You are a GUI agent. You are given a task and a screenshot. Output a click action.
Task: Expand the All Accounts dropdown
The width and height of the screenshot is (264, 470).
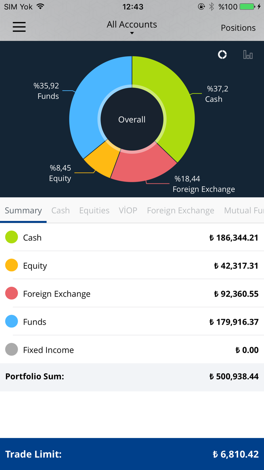point(132,27)
